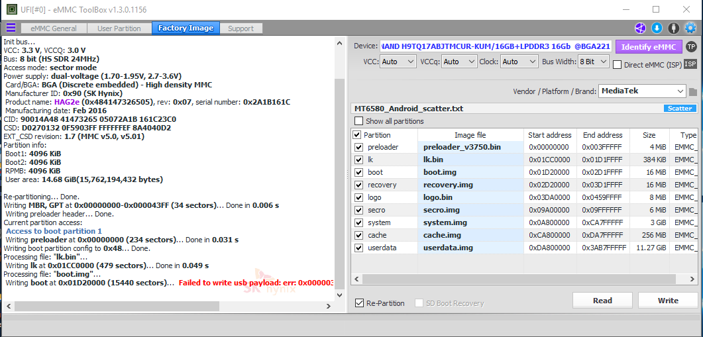The width and height of the screenshot is (703, 337).
Task: Click the log panel scroll-up arrow
Action: 340,42
